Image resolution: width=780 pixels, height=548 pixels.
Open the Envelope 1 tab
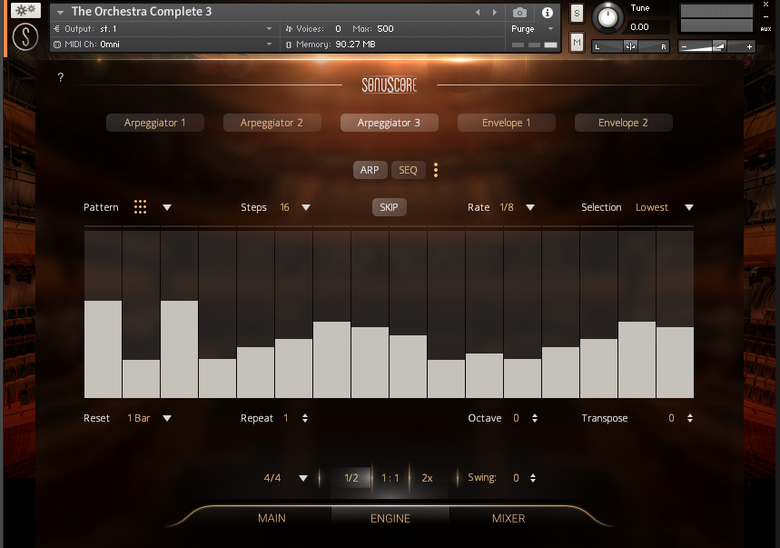coord(506,123)
